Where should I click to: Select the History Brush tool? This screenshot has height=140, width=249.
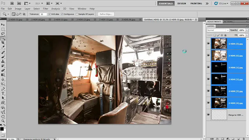coord(3,66)
